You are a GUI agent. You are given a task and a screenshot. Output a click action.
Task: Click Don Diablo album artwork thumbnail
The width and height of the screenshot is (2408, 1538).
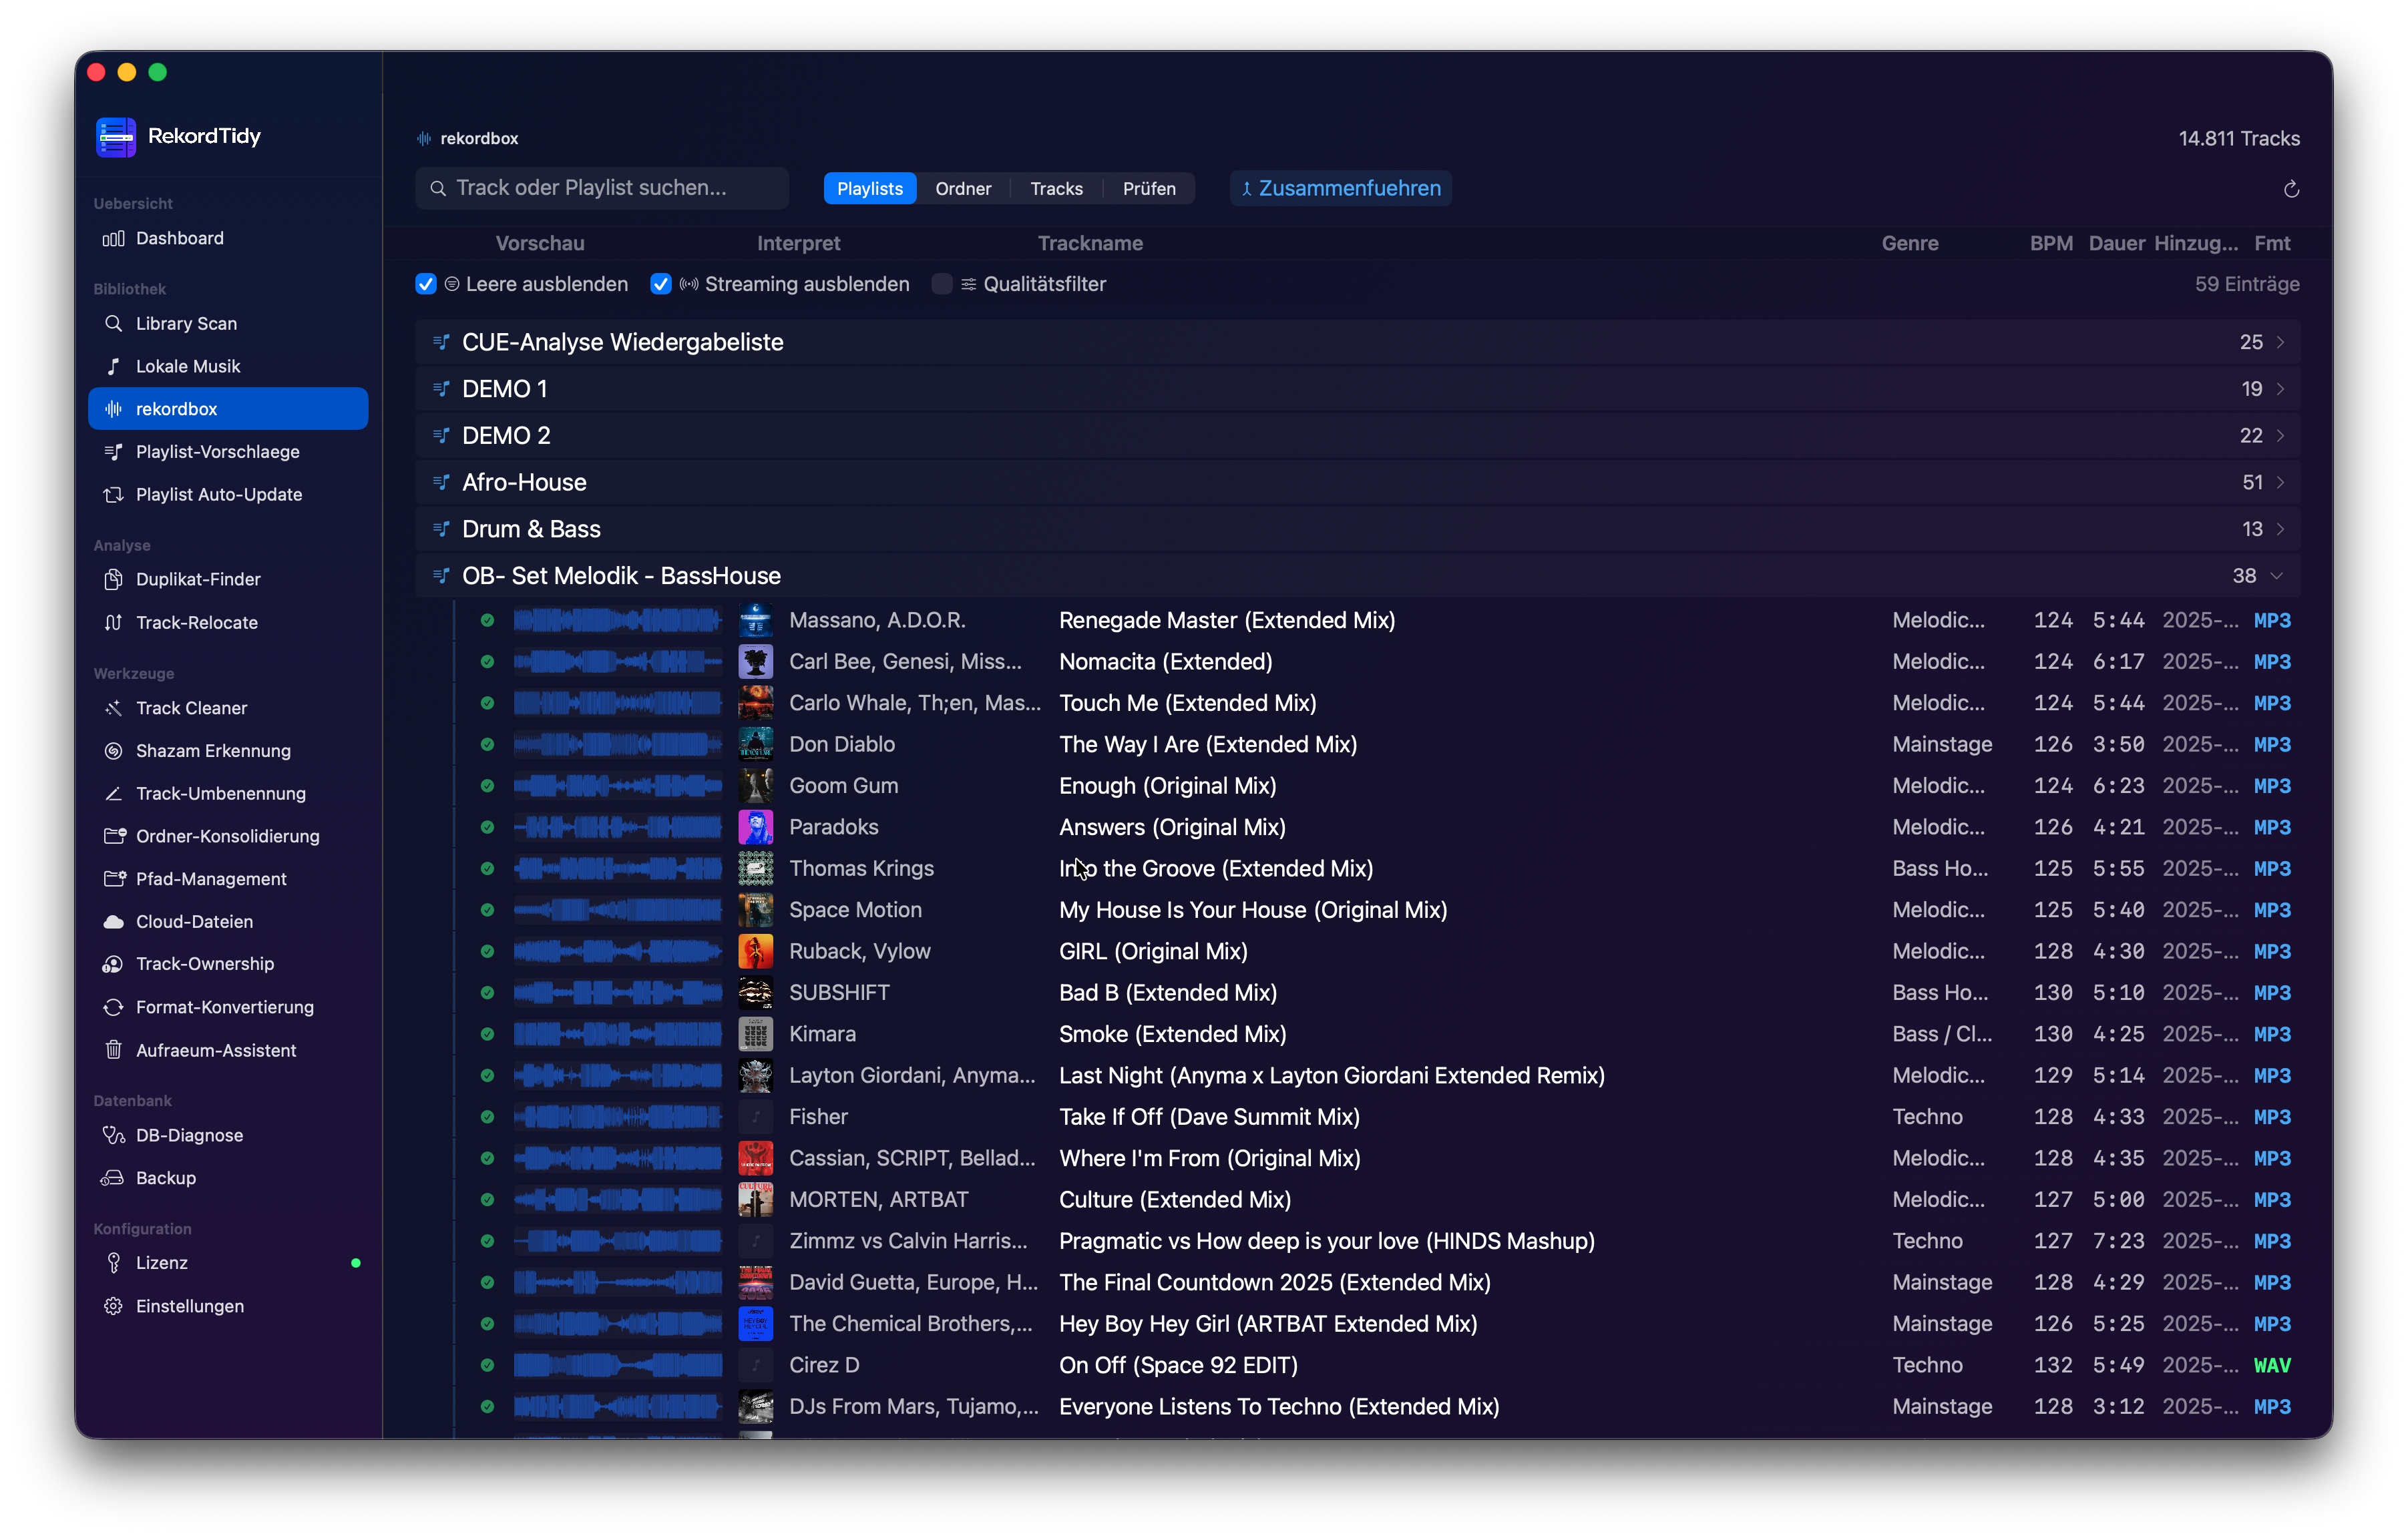click(755, 744)
